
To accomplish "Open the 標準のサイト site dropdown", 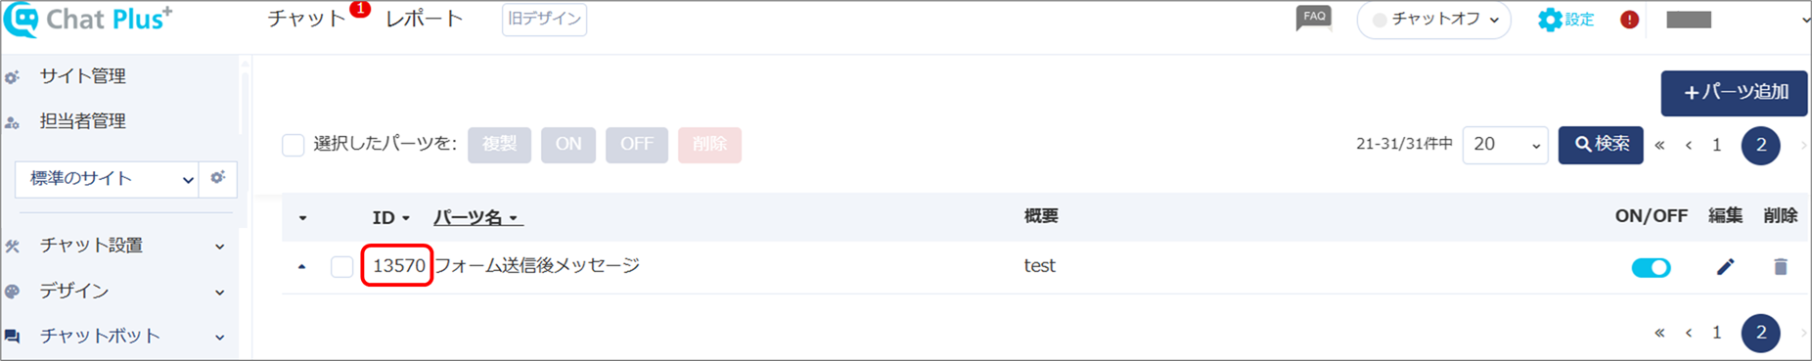I will coord(107,179).
